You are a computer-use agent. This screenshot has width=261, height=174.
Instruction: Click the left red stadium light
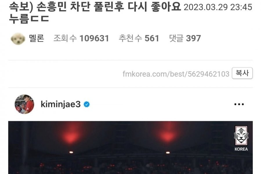[x=71, y=135]
